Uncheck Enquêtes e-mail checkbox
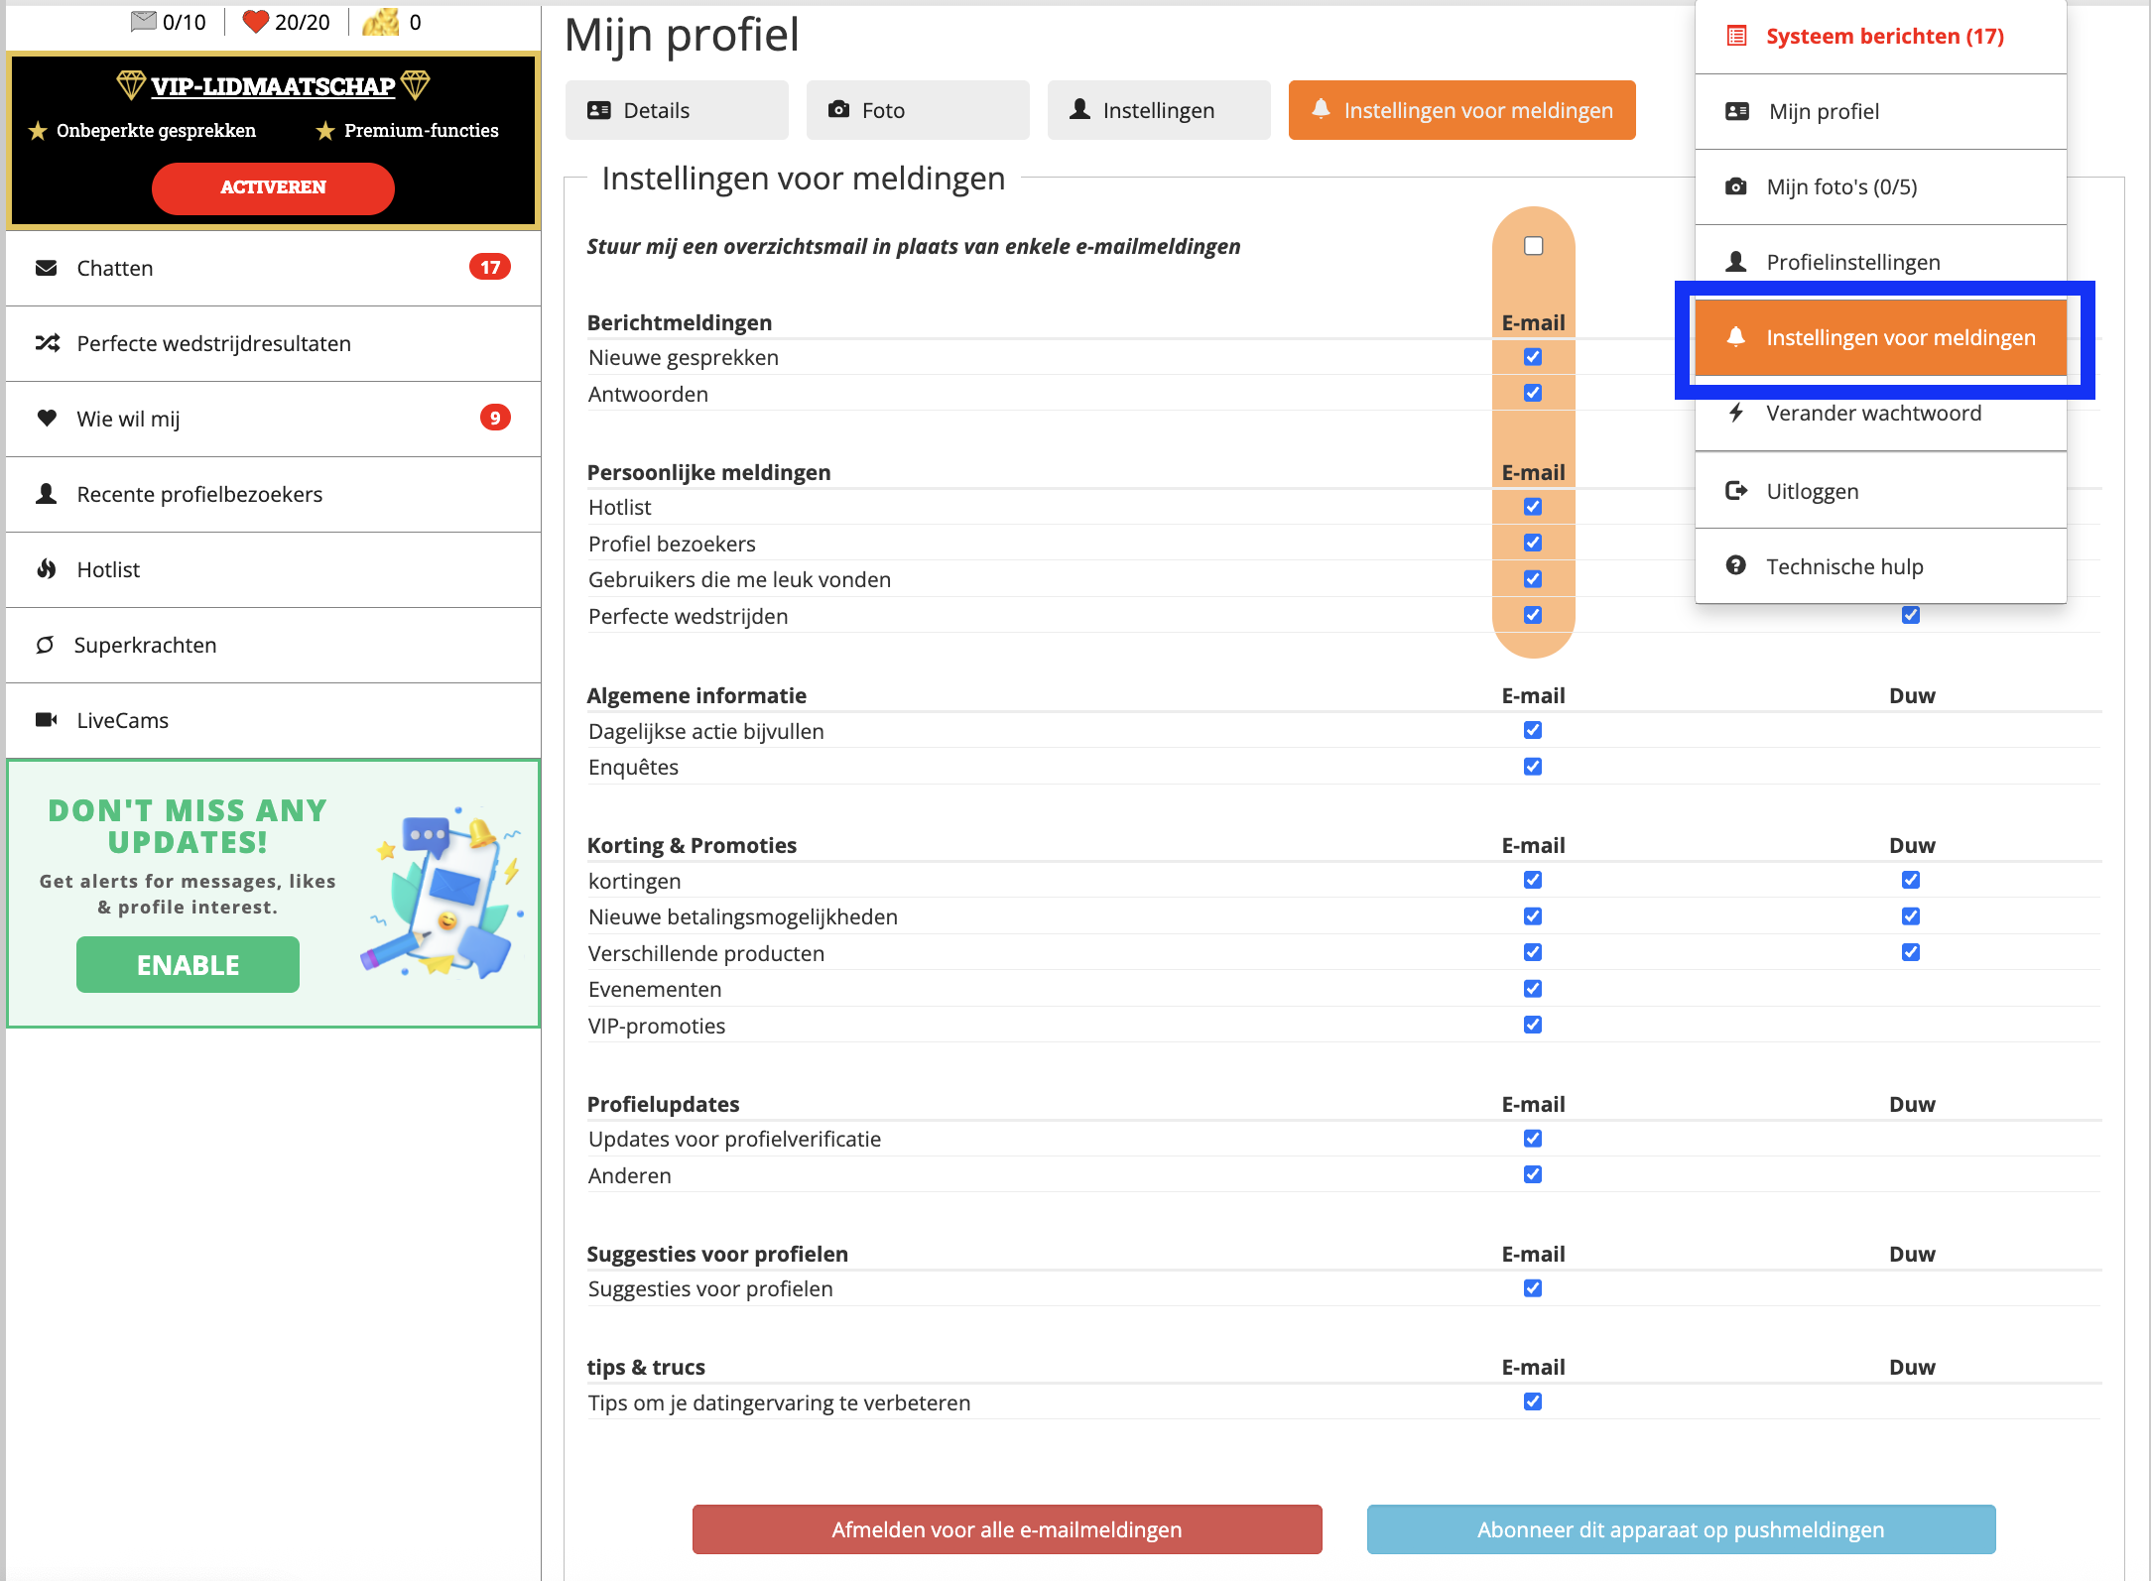2151x1581 pixels. (1533, 767)
